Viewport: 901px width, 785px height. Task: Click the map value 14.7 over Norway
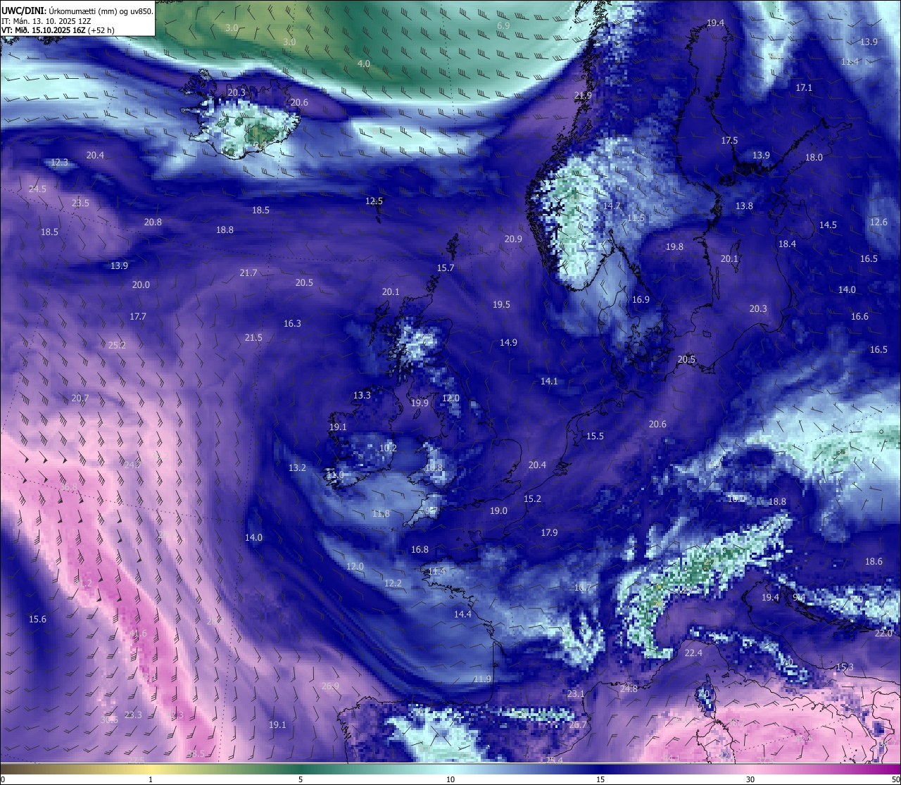tap(612, 206)
